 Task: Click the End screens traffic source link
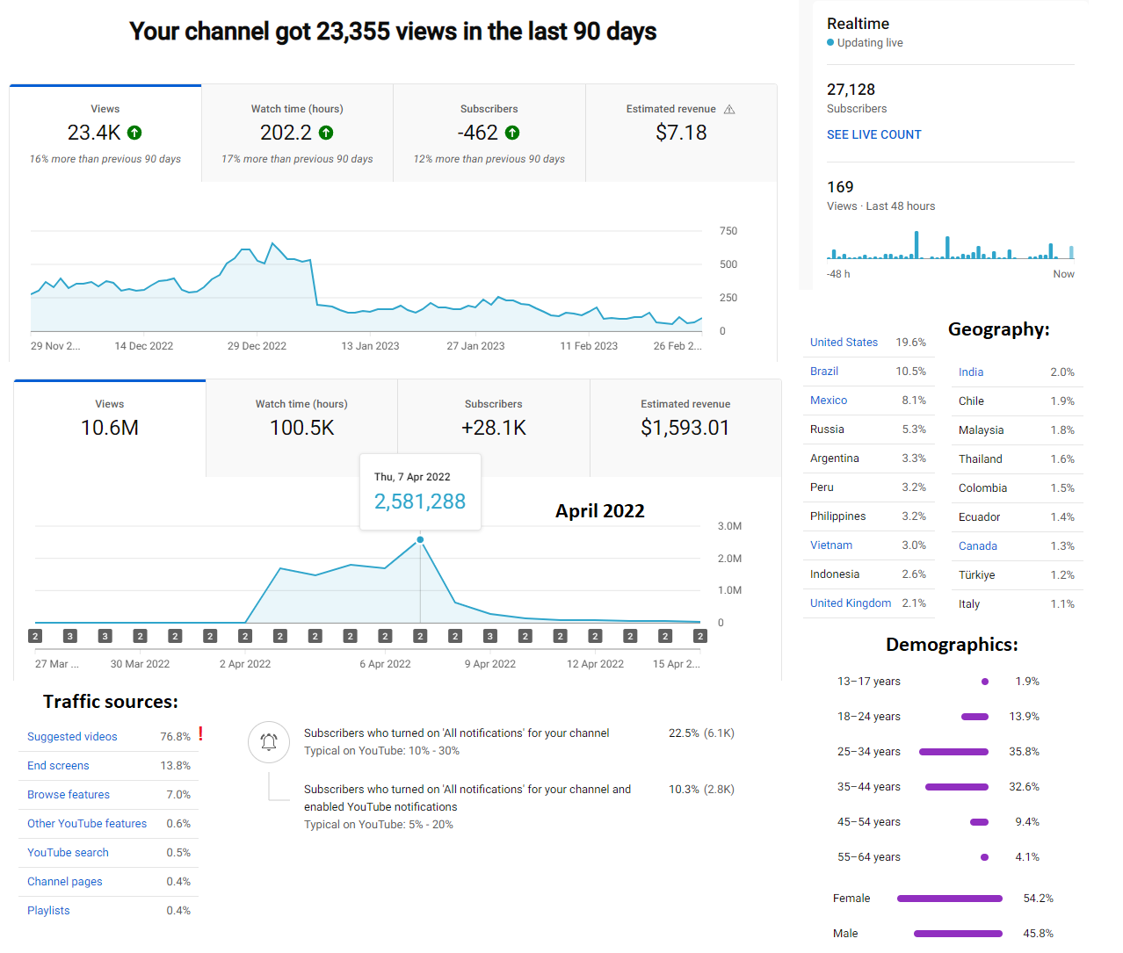pos(58,766)
